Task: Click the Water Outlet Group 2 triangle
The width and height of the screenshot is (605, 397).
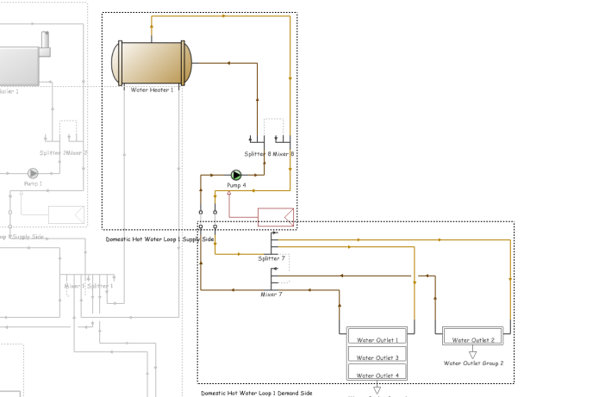Action: click(x=472, y=353)
